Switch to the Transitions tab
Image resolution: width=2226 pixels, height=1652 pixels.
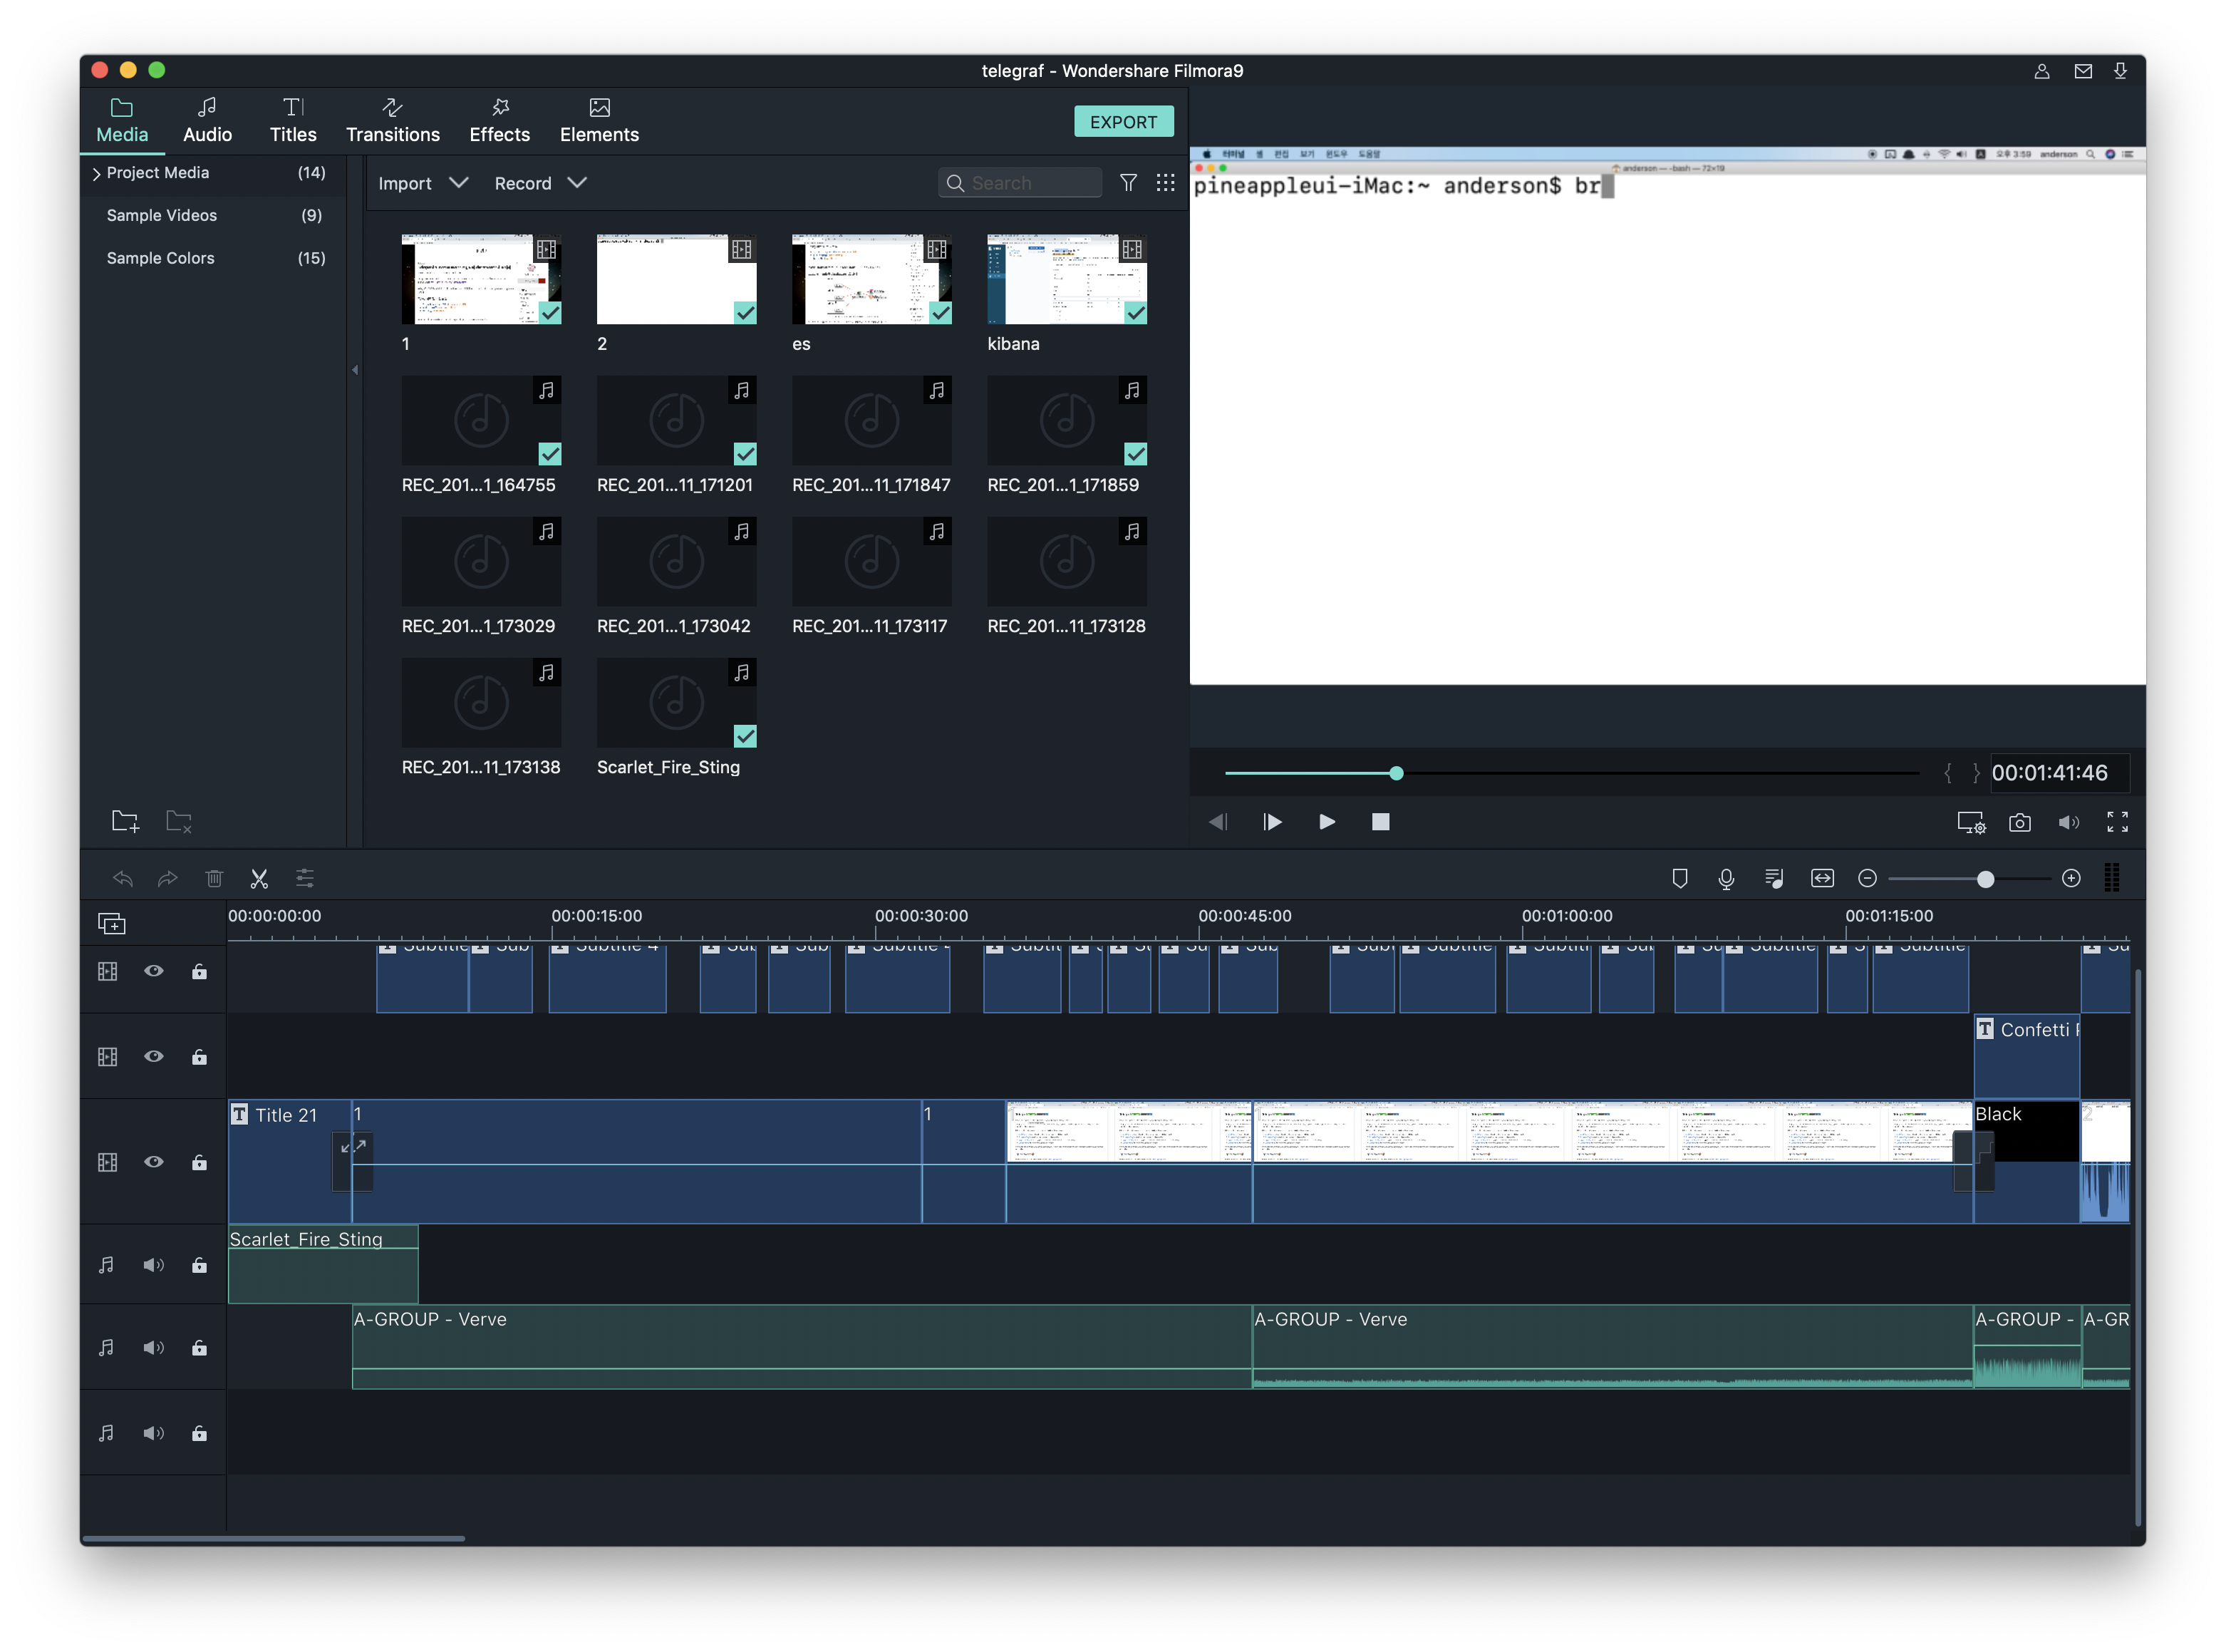click(393, 120)
